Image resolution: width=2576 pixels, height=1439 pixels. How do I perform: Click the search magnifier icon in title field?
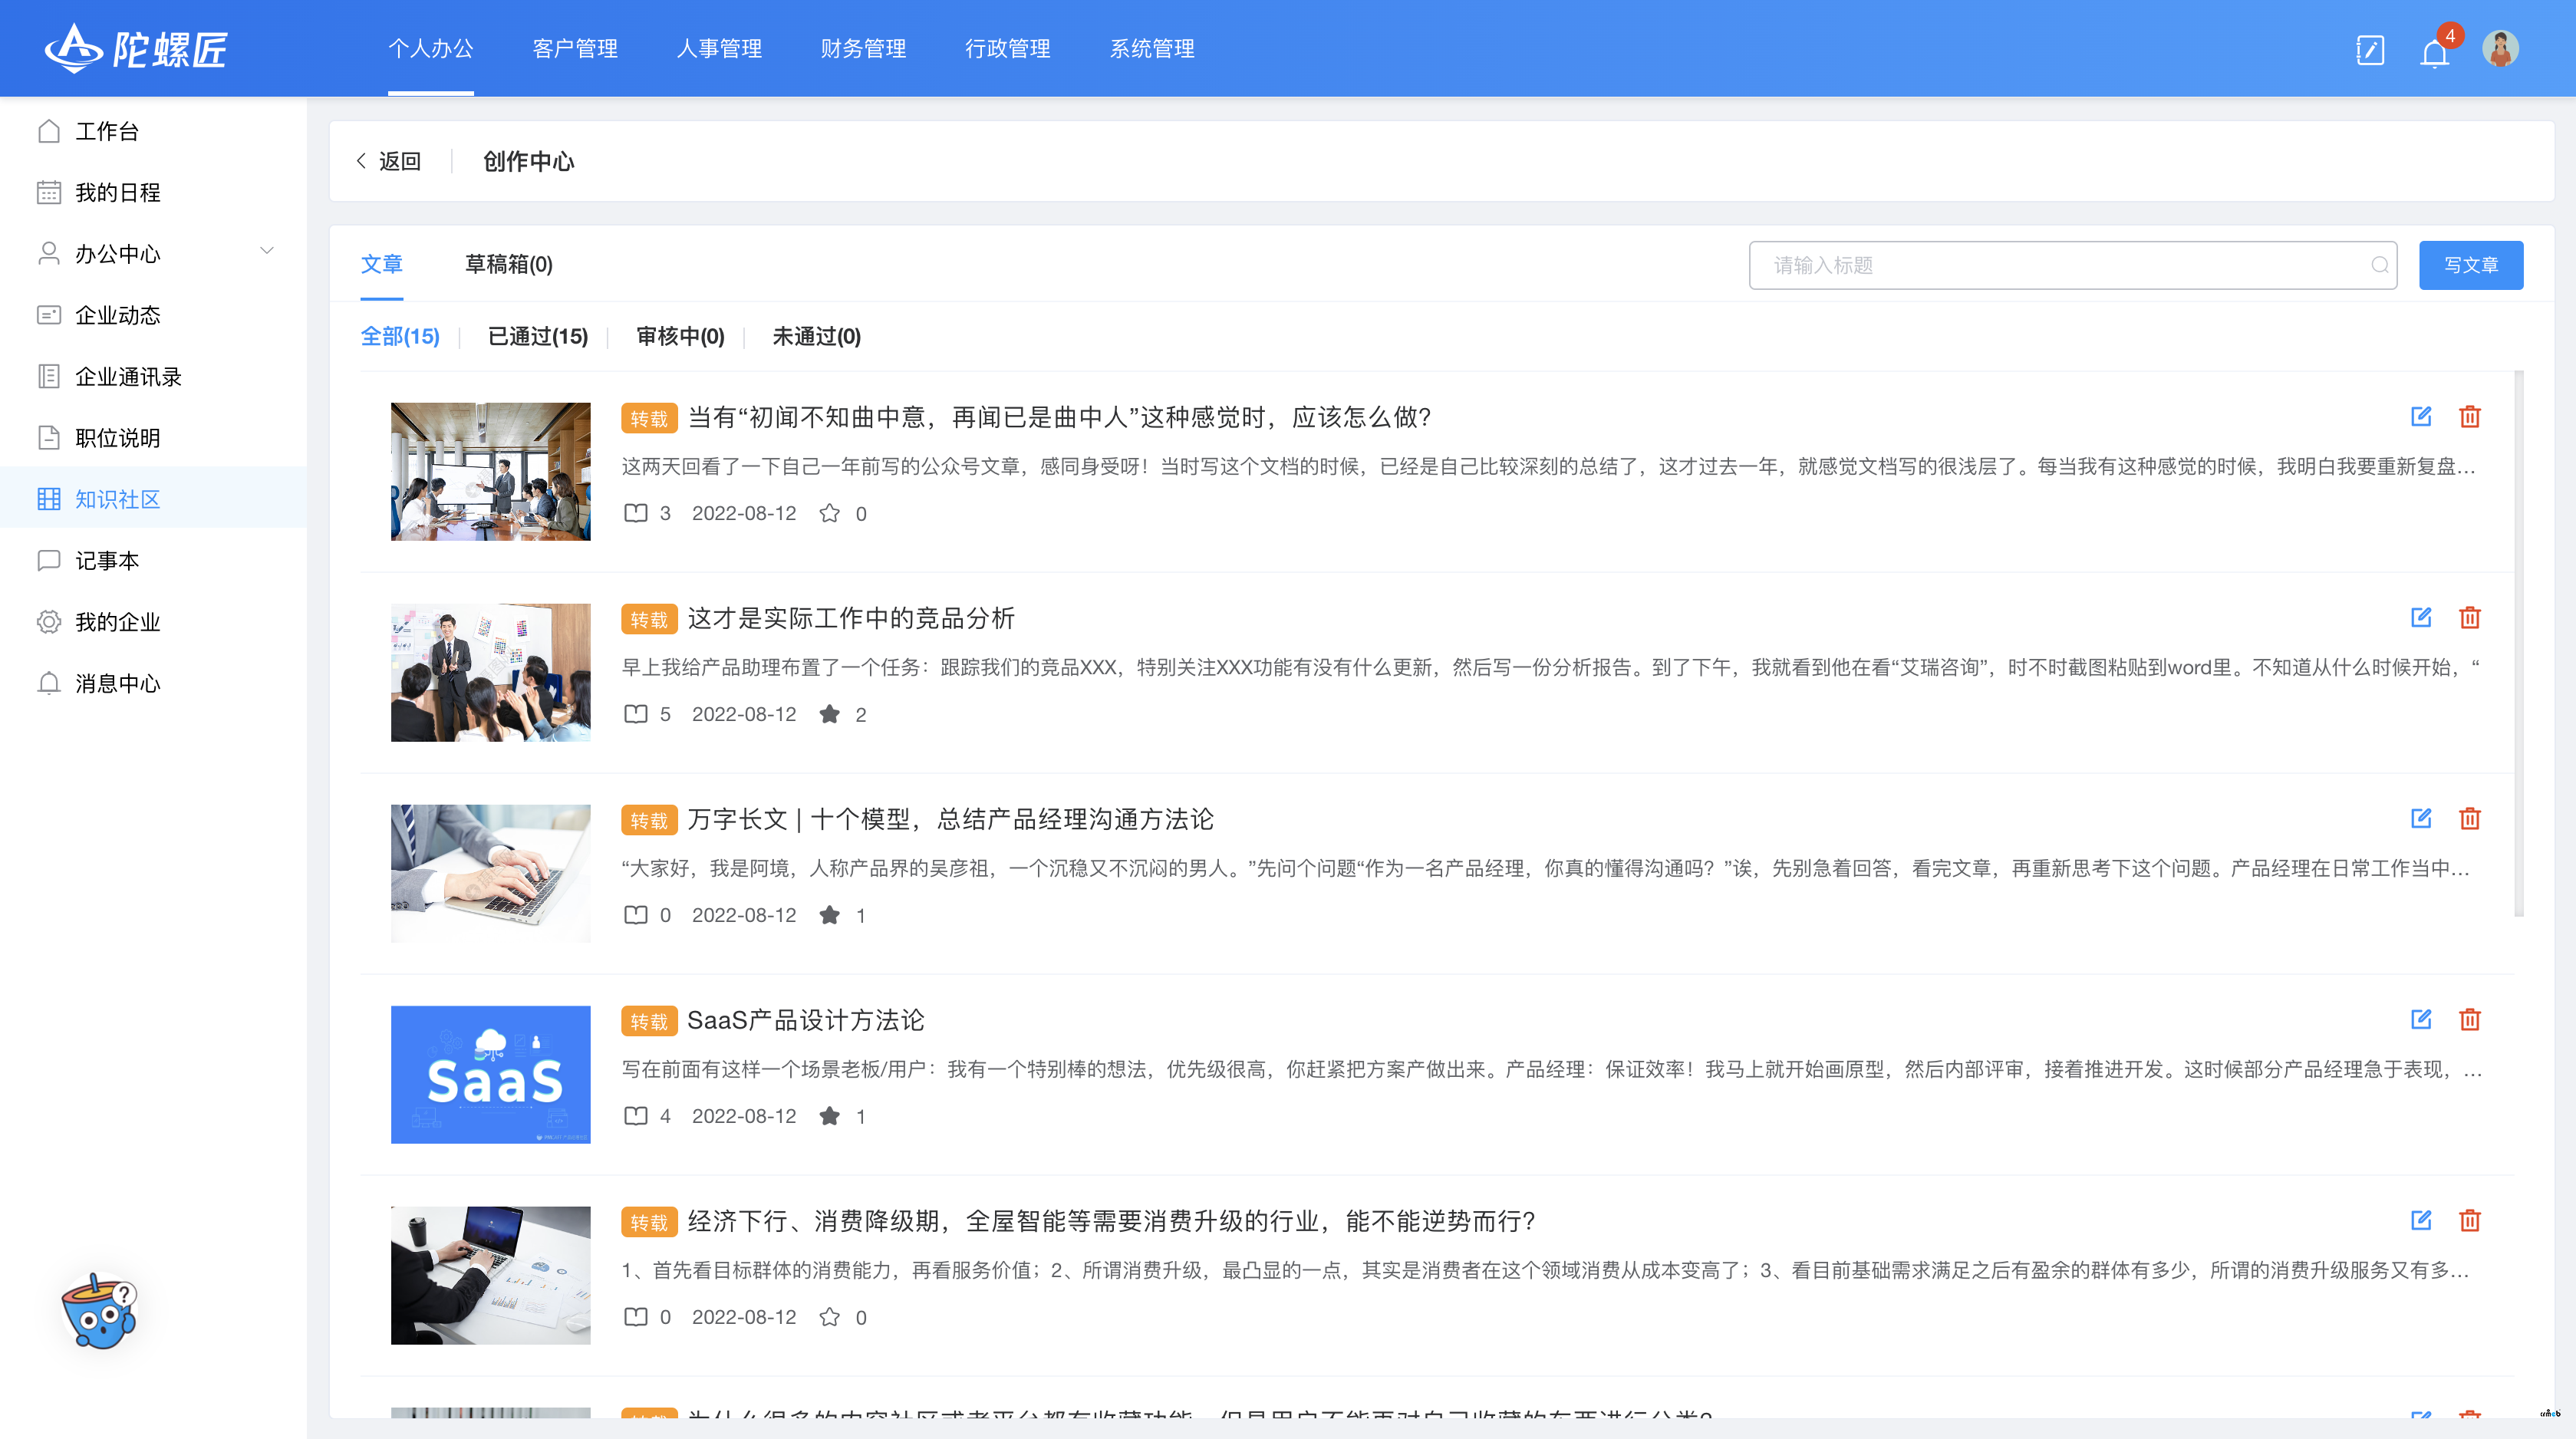click(x=2380, y=265)
